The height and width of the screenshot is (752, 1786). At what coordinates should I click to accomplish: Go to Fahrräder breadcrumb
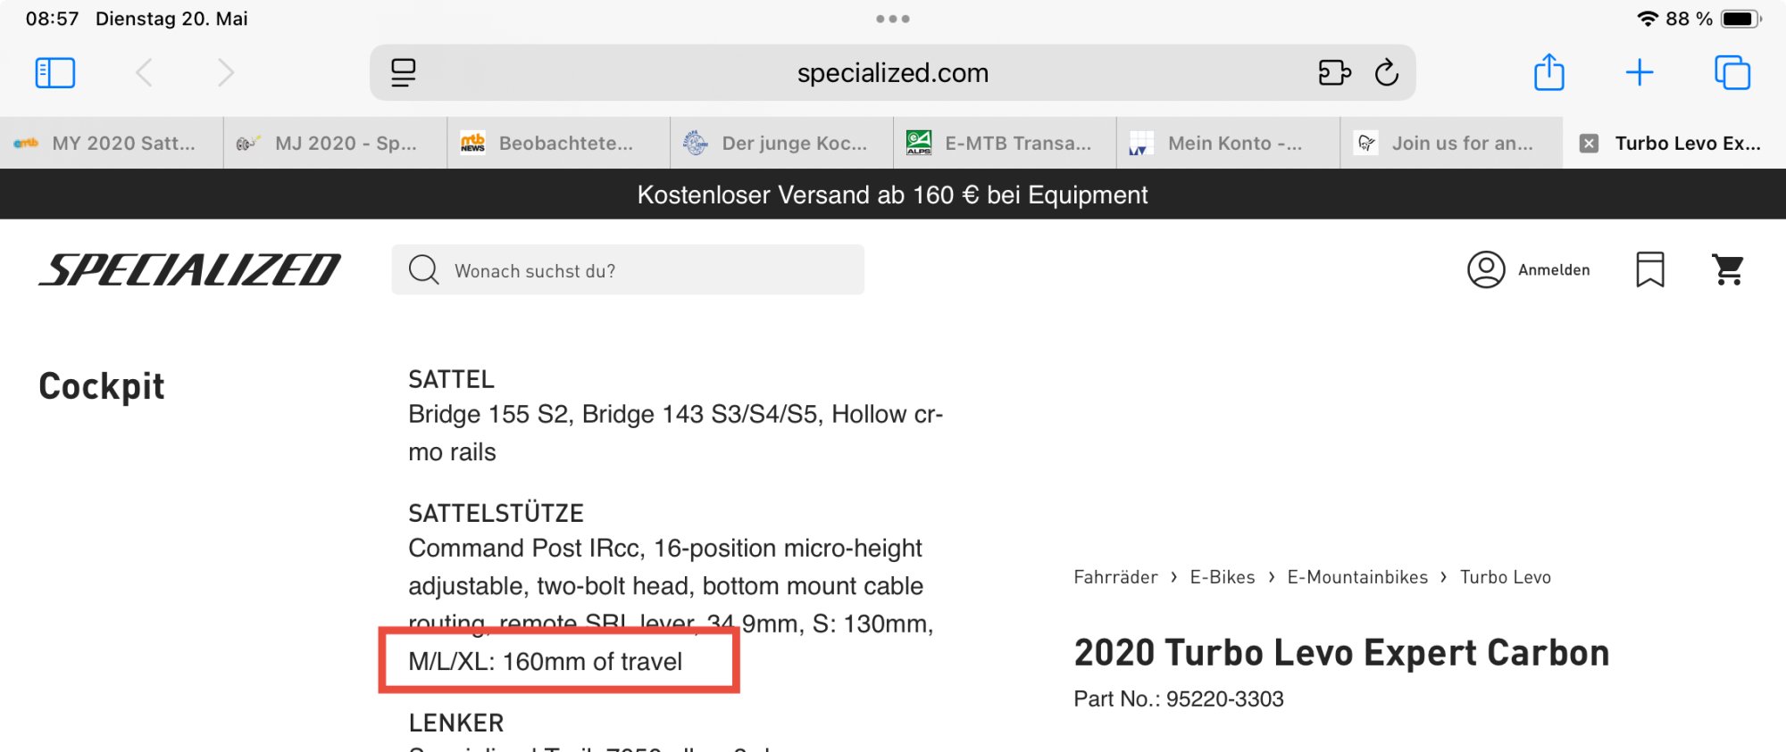point(1115,577)
